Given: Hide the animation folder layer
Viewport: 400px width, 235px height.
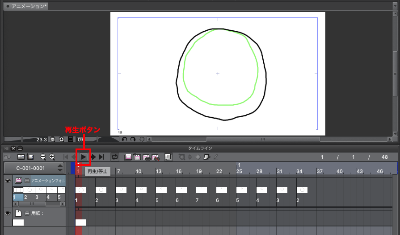Looking at the screenshot, I should (8, 181).
